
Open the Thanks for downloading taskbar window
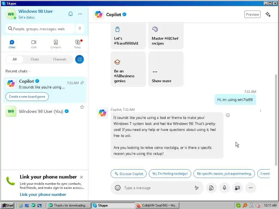[69, 205]
